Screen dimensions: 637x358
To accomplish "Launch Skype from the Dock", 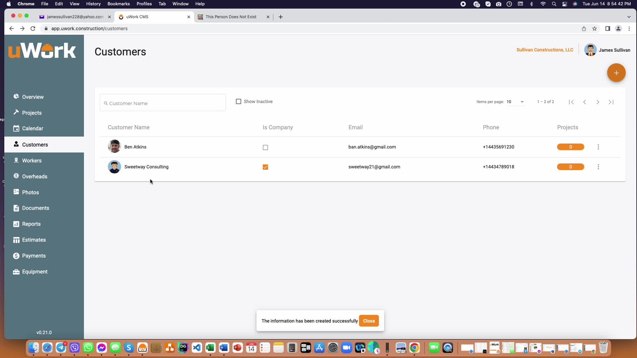I will [129, 348].
